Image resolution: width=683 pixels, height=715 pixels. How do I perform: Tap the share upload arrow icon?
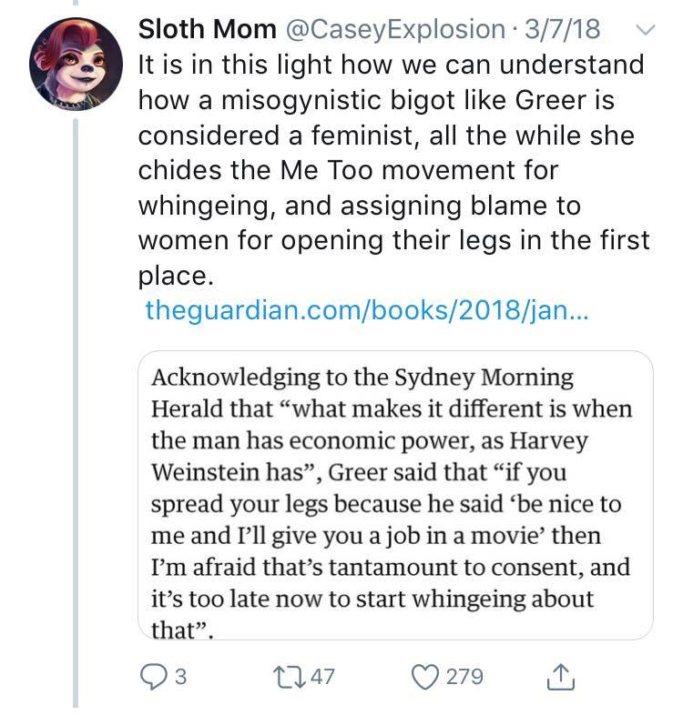pos(559,678)
